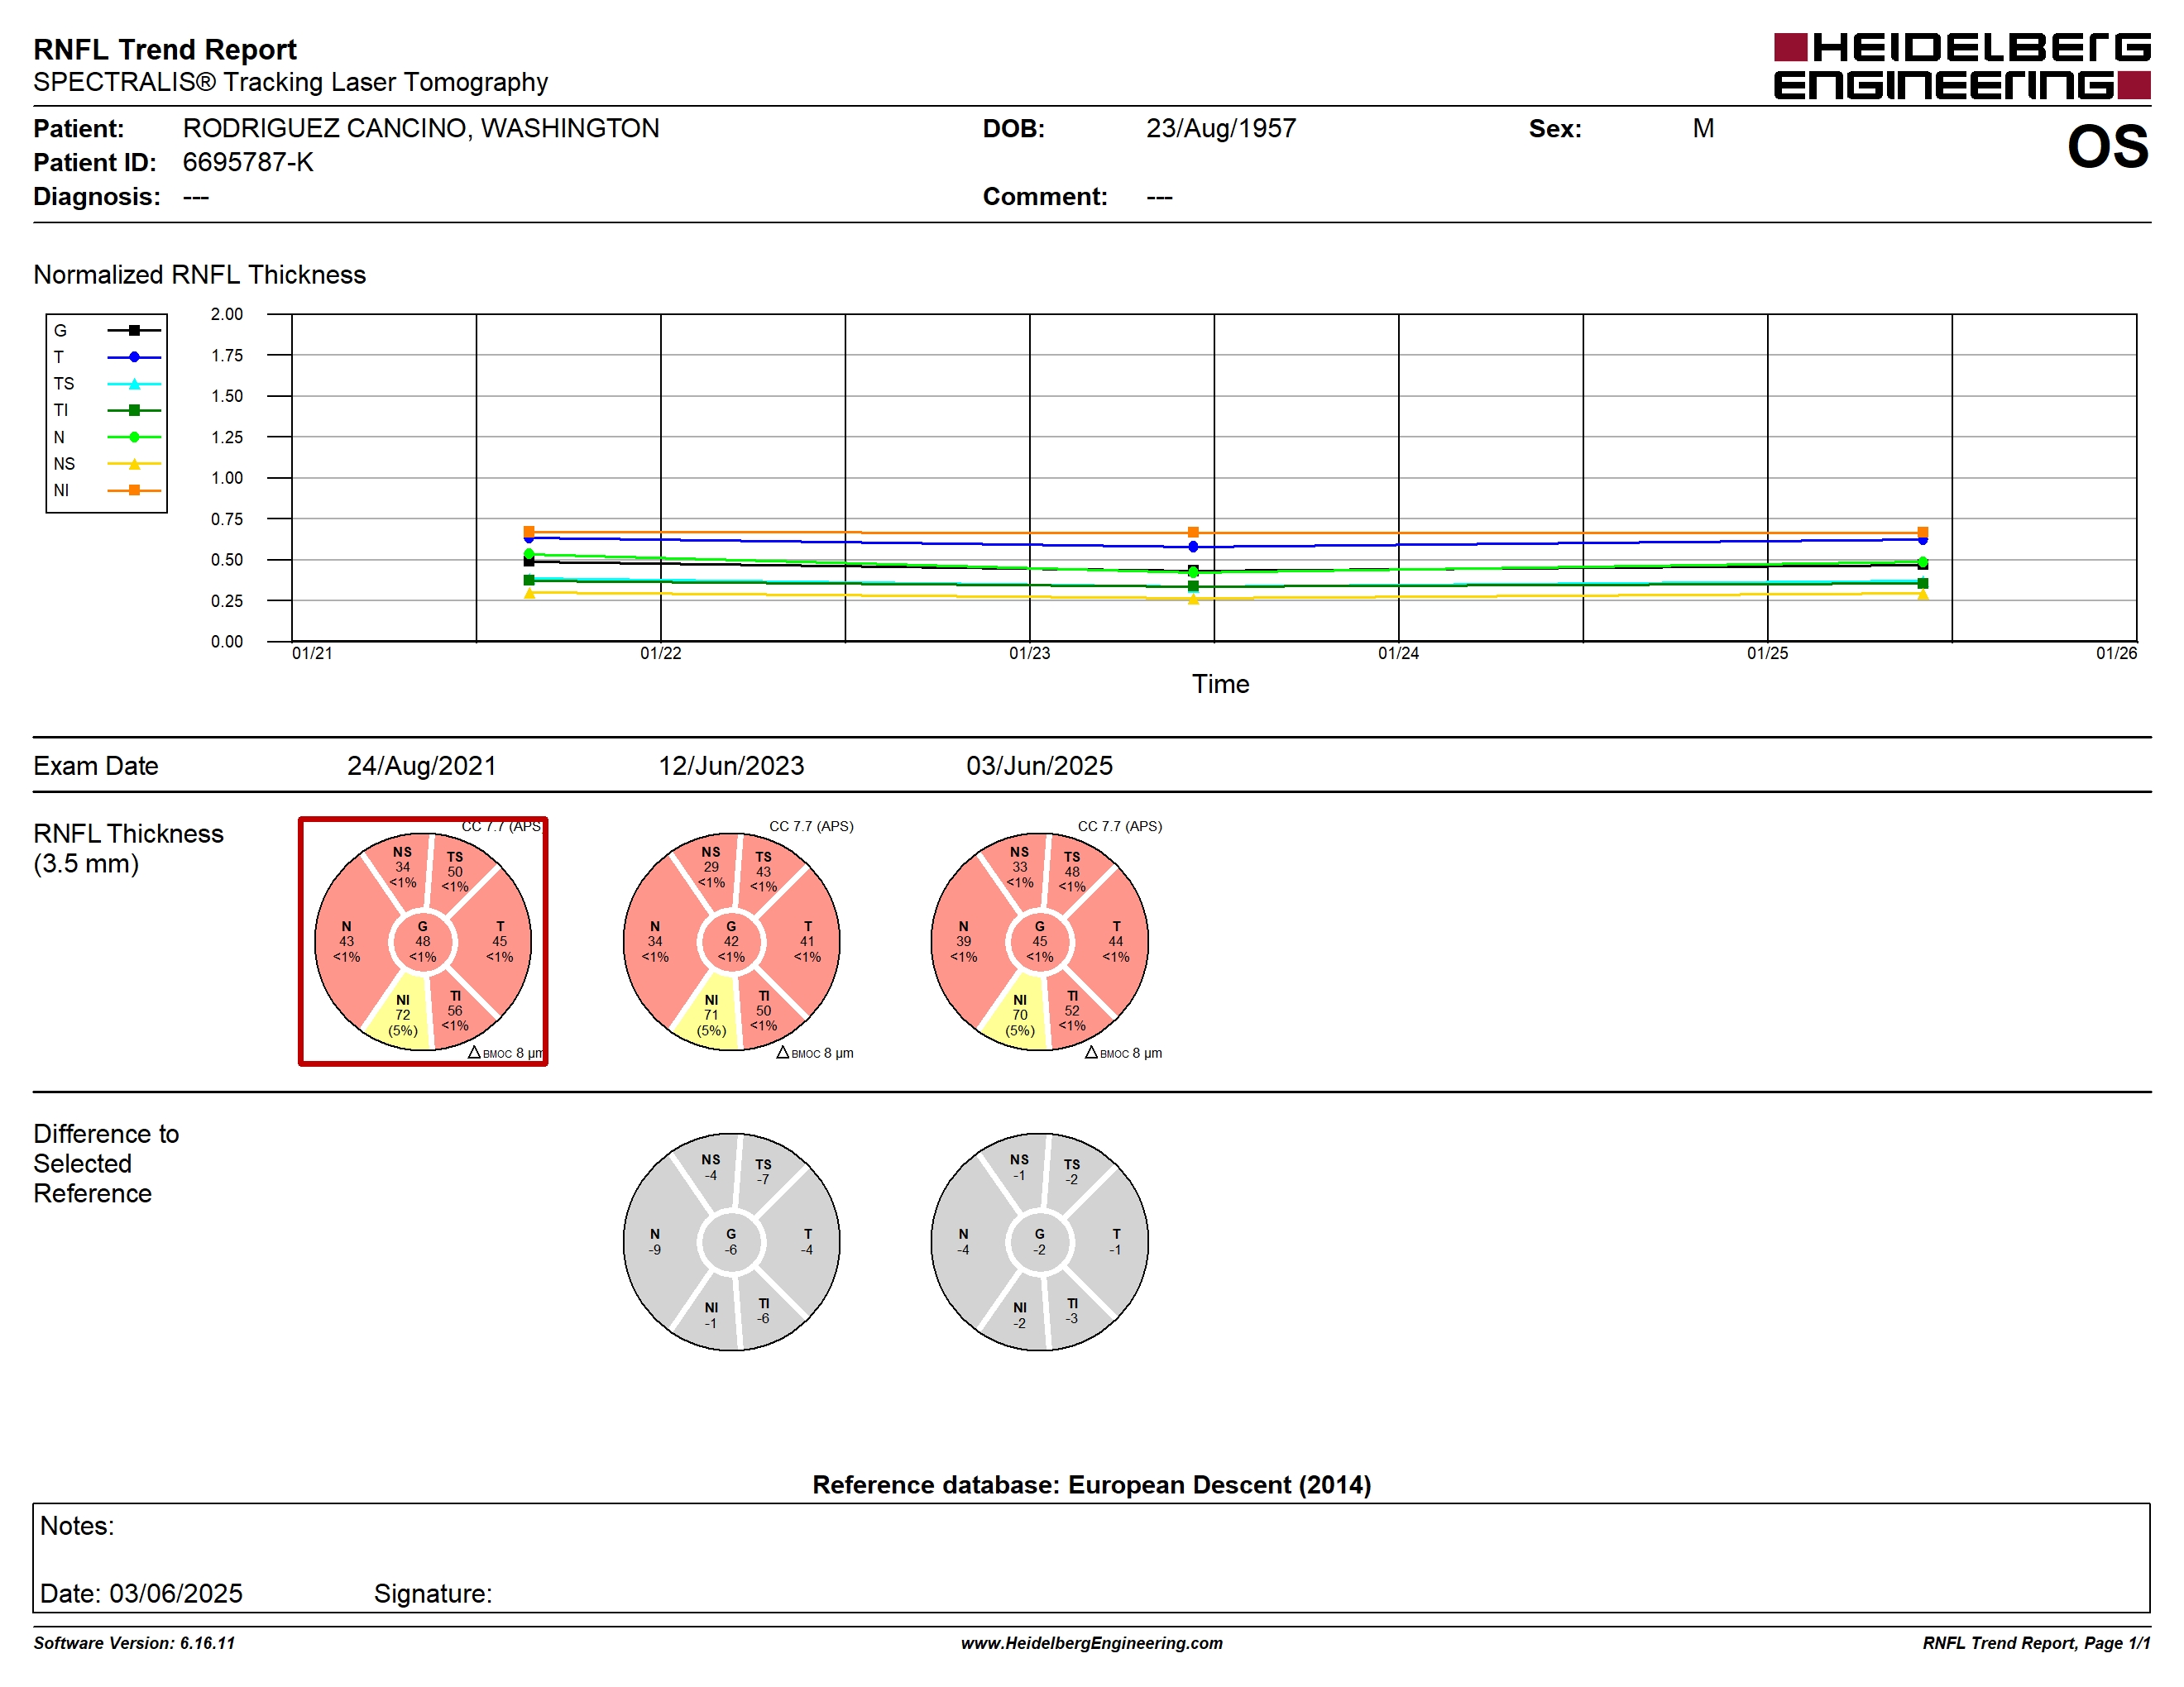
Task: Click the Software Version 6.16.11 text
Action: [x=134, y=1643]
